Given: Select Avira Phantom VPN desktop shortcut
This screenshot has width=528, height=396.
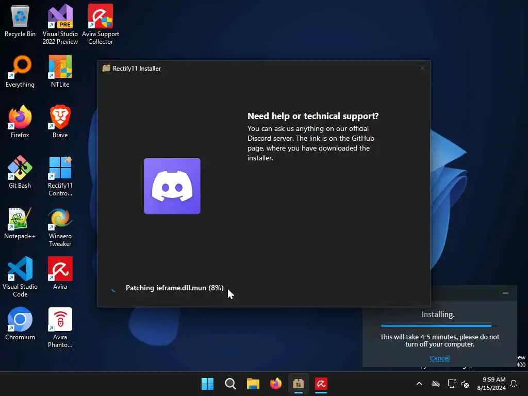Looking at the screenshot, I should 60,327.
